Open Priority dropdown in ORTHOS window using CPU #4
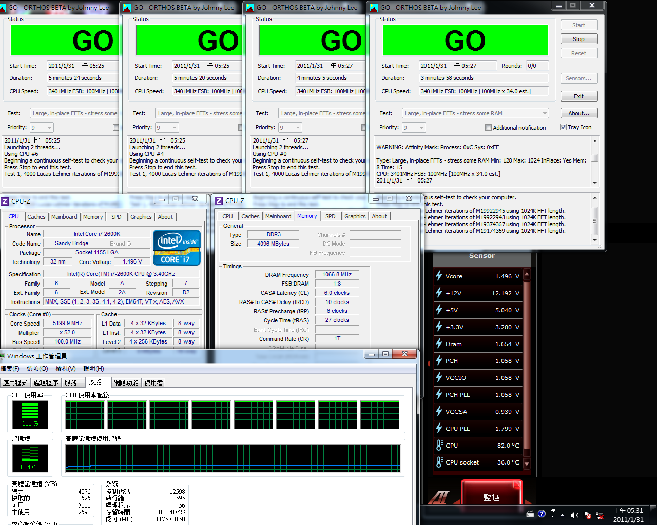This screenshot has width=657, height=525. point(167,127)
